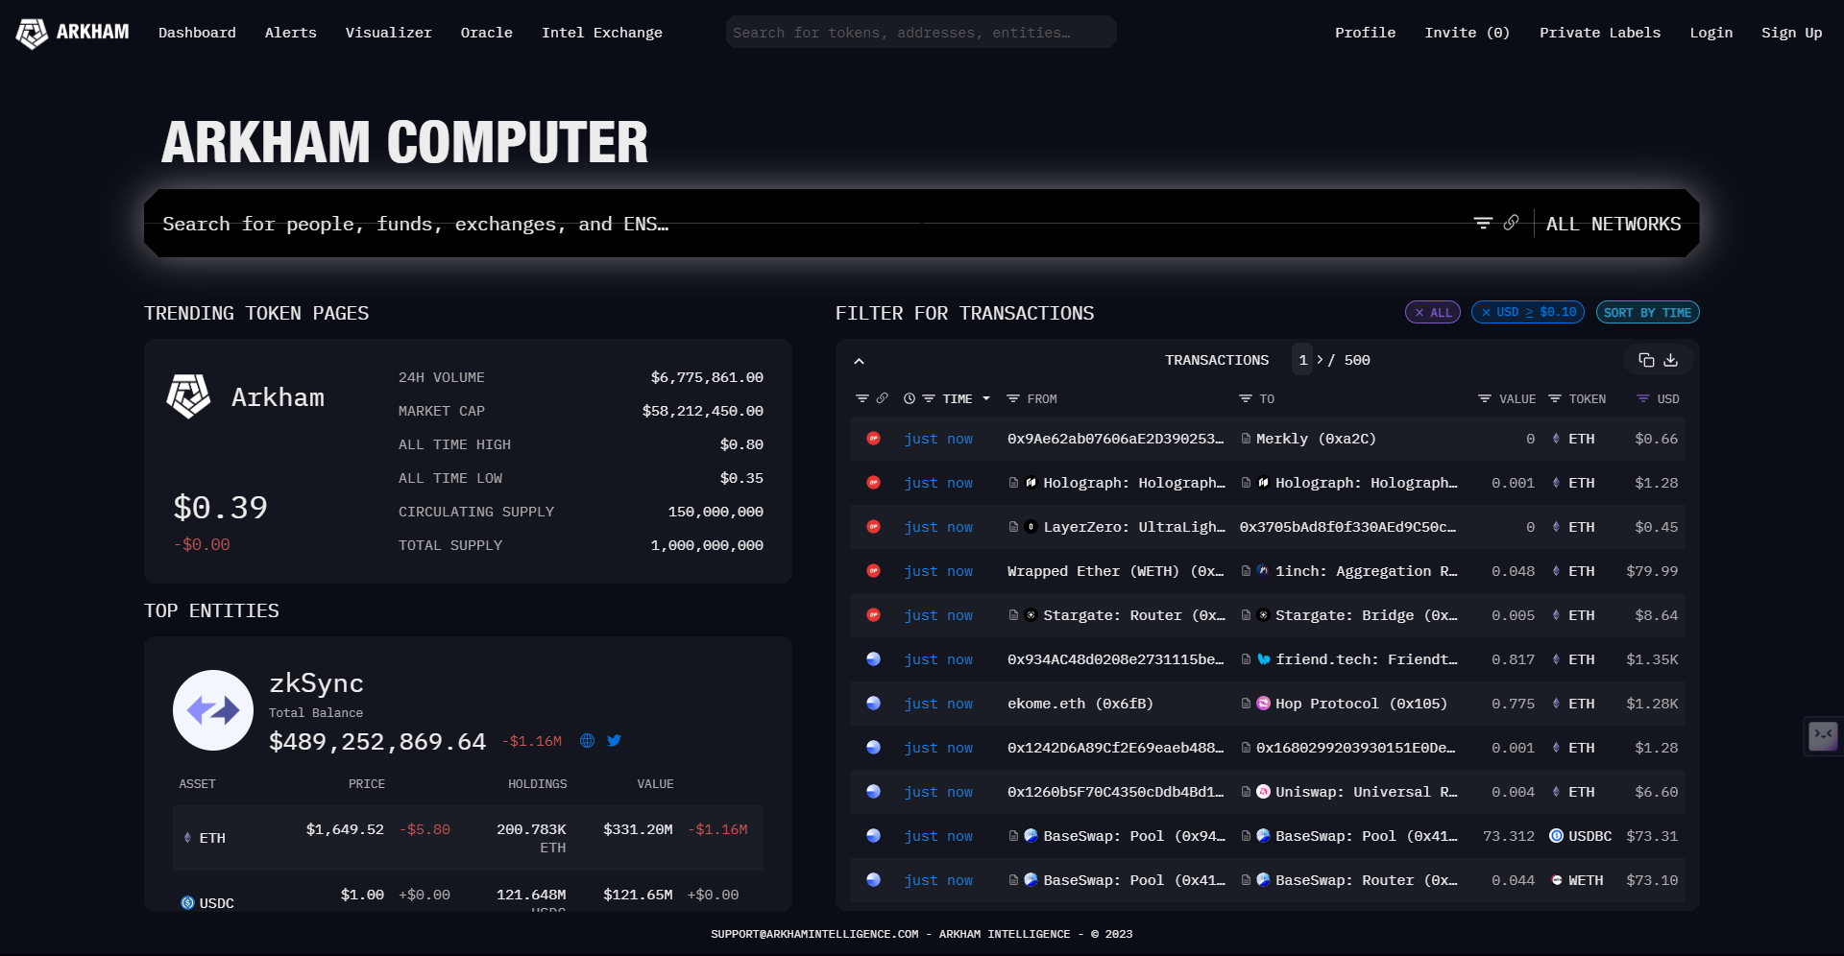Click the ETH asset row in zkSync holdings
The image size is (1844, 956).
[x=468, y=838]
